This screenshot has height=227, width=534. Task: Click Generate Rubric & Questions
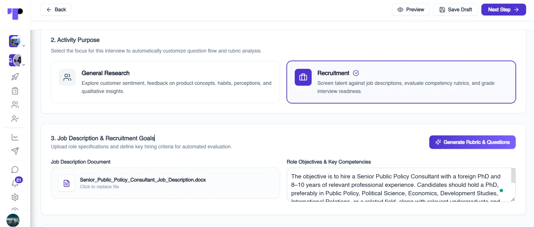tap(472, 142)
